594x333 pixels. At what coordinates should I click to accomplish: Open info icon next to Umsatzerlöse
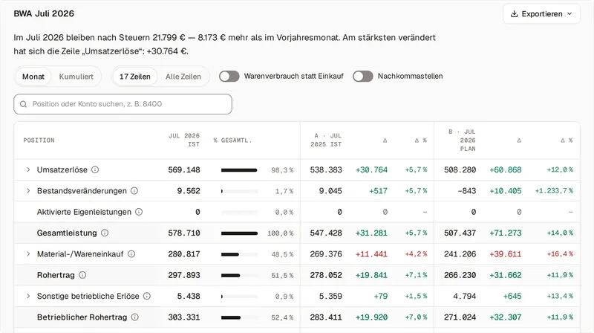coord(95,169)
